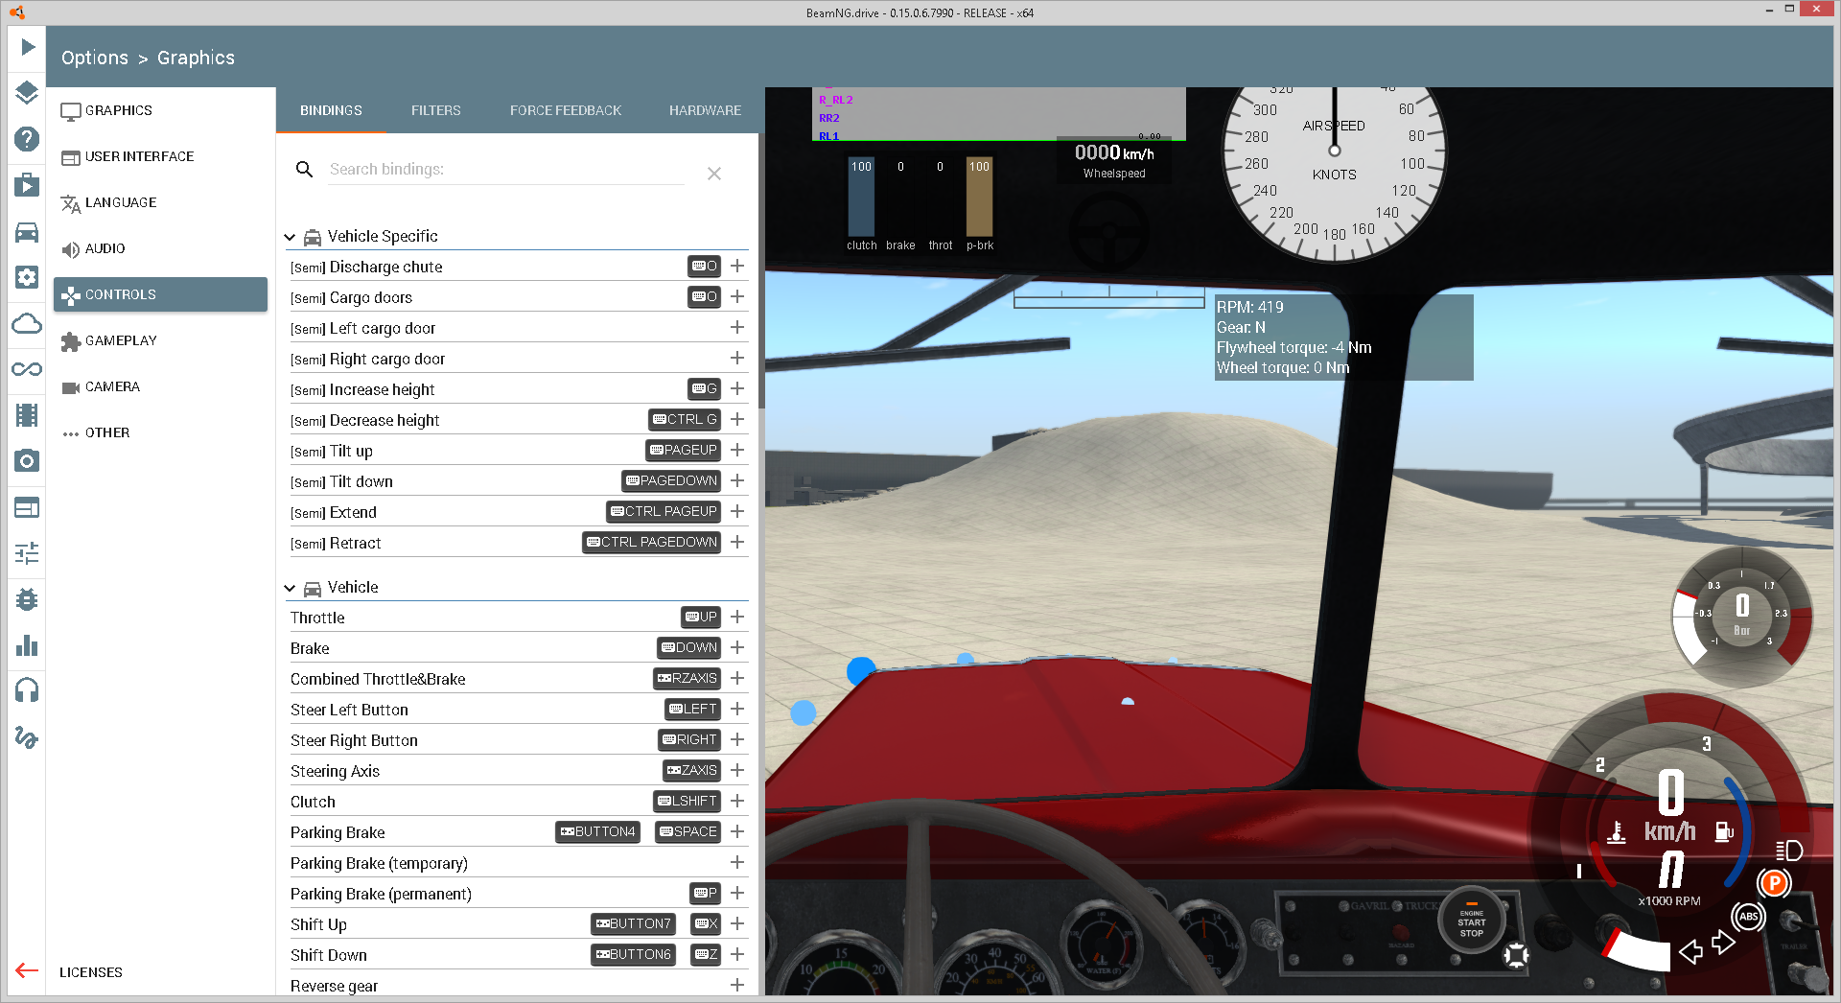The image size is (1841, 1003).
Task: Edit the SPACE parking brake binding
Action: 687,831
